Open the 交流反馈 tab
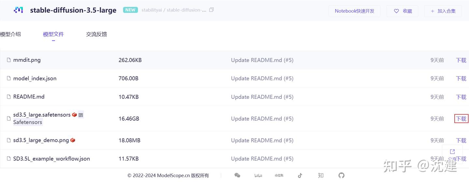Image resolution: width=469 pixels, height=185 pixels. (96, 34)
